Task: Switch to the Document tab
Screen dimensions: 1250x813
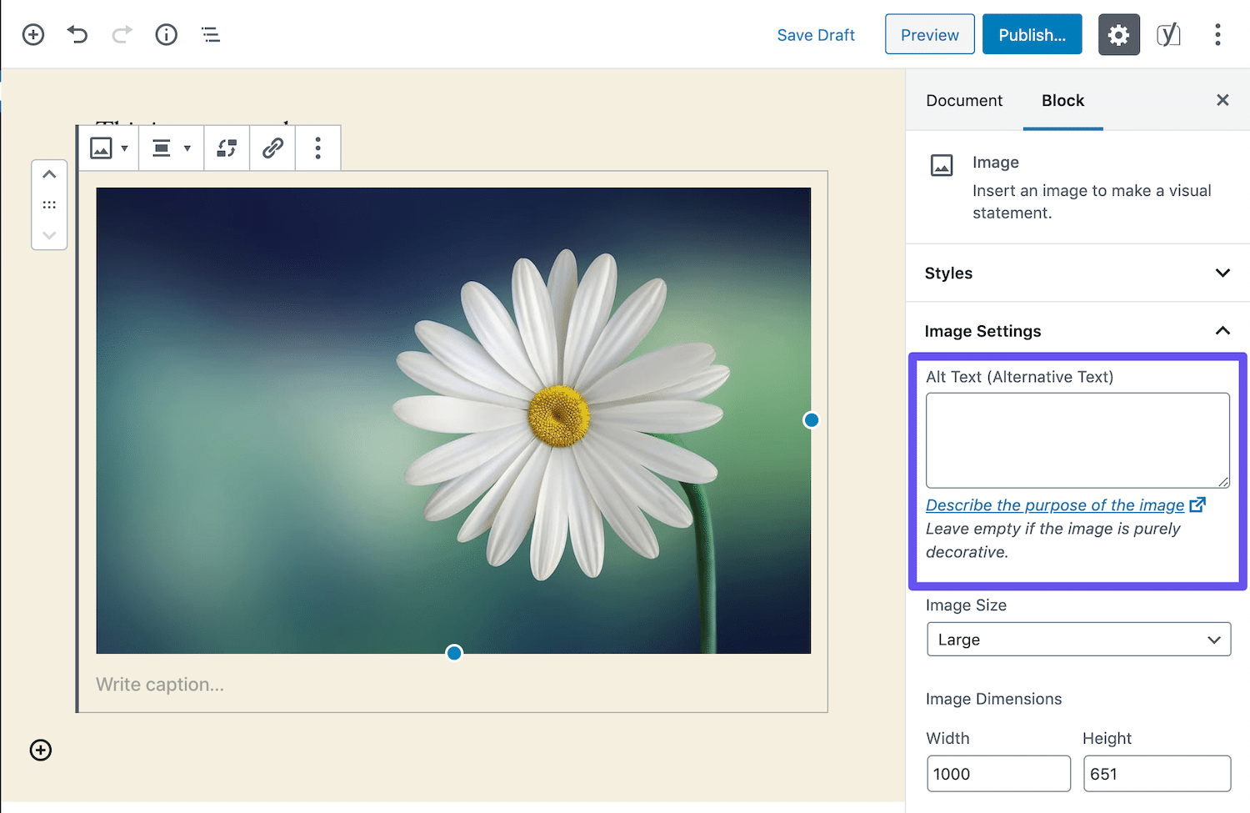Action: 964,100
